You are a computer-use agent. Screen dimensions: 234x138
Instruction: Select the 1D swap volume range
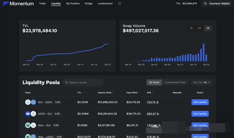point(191,28)
